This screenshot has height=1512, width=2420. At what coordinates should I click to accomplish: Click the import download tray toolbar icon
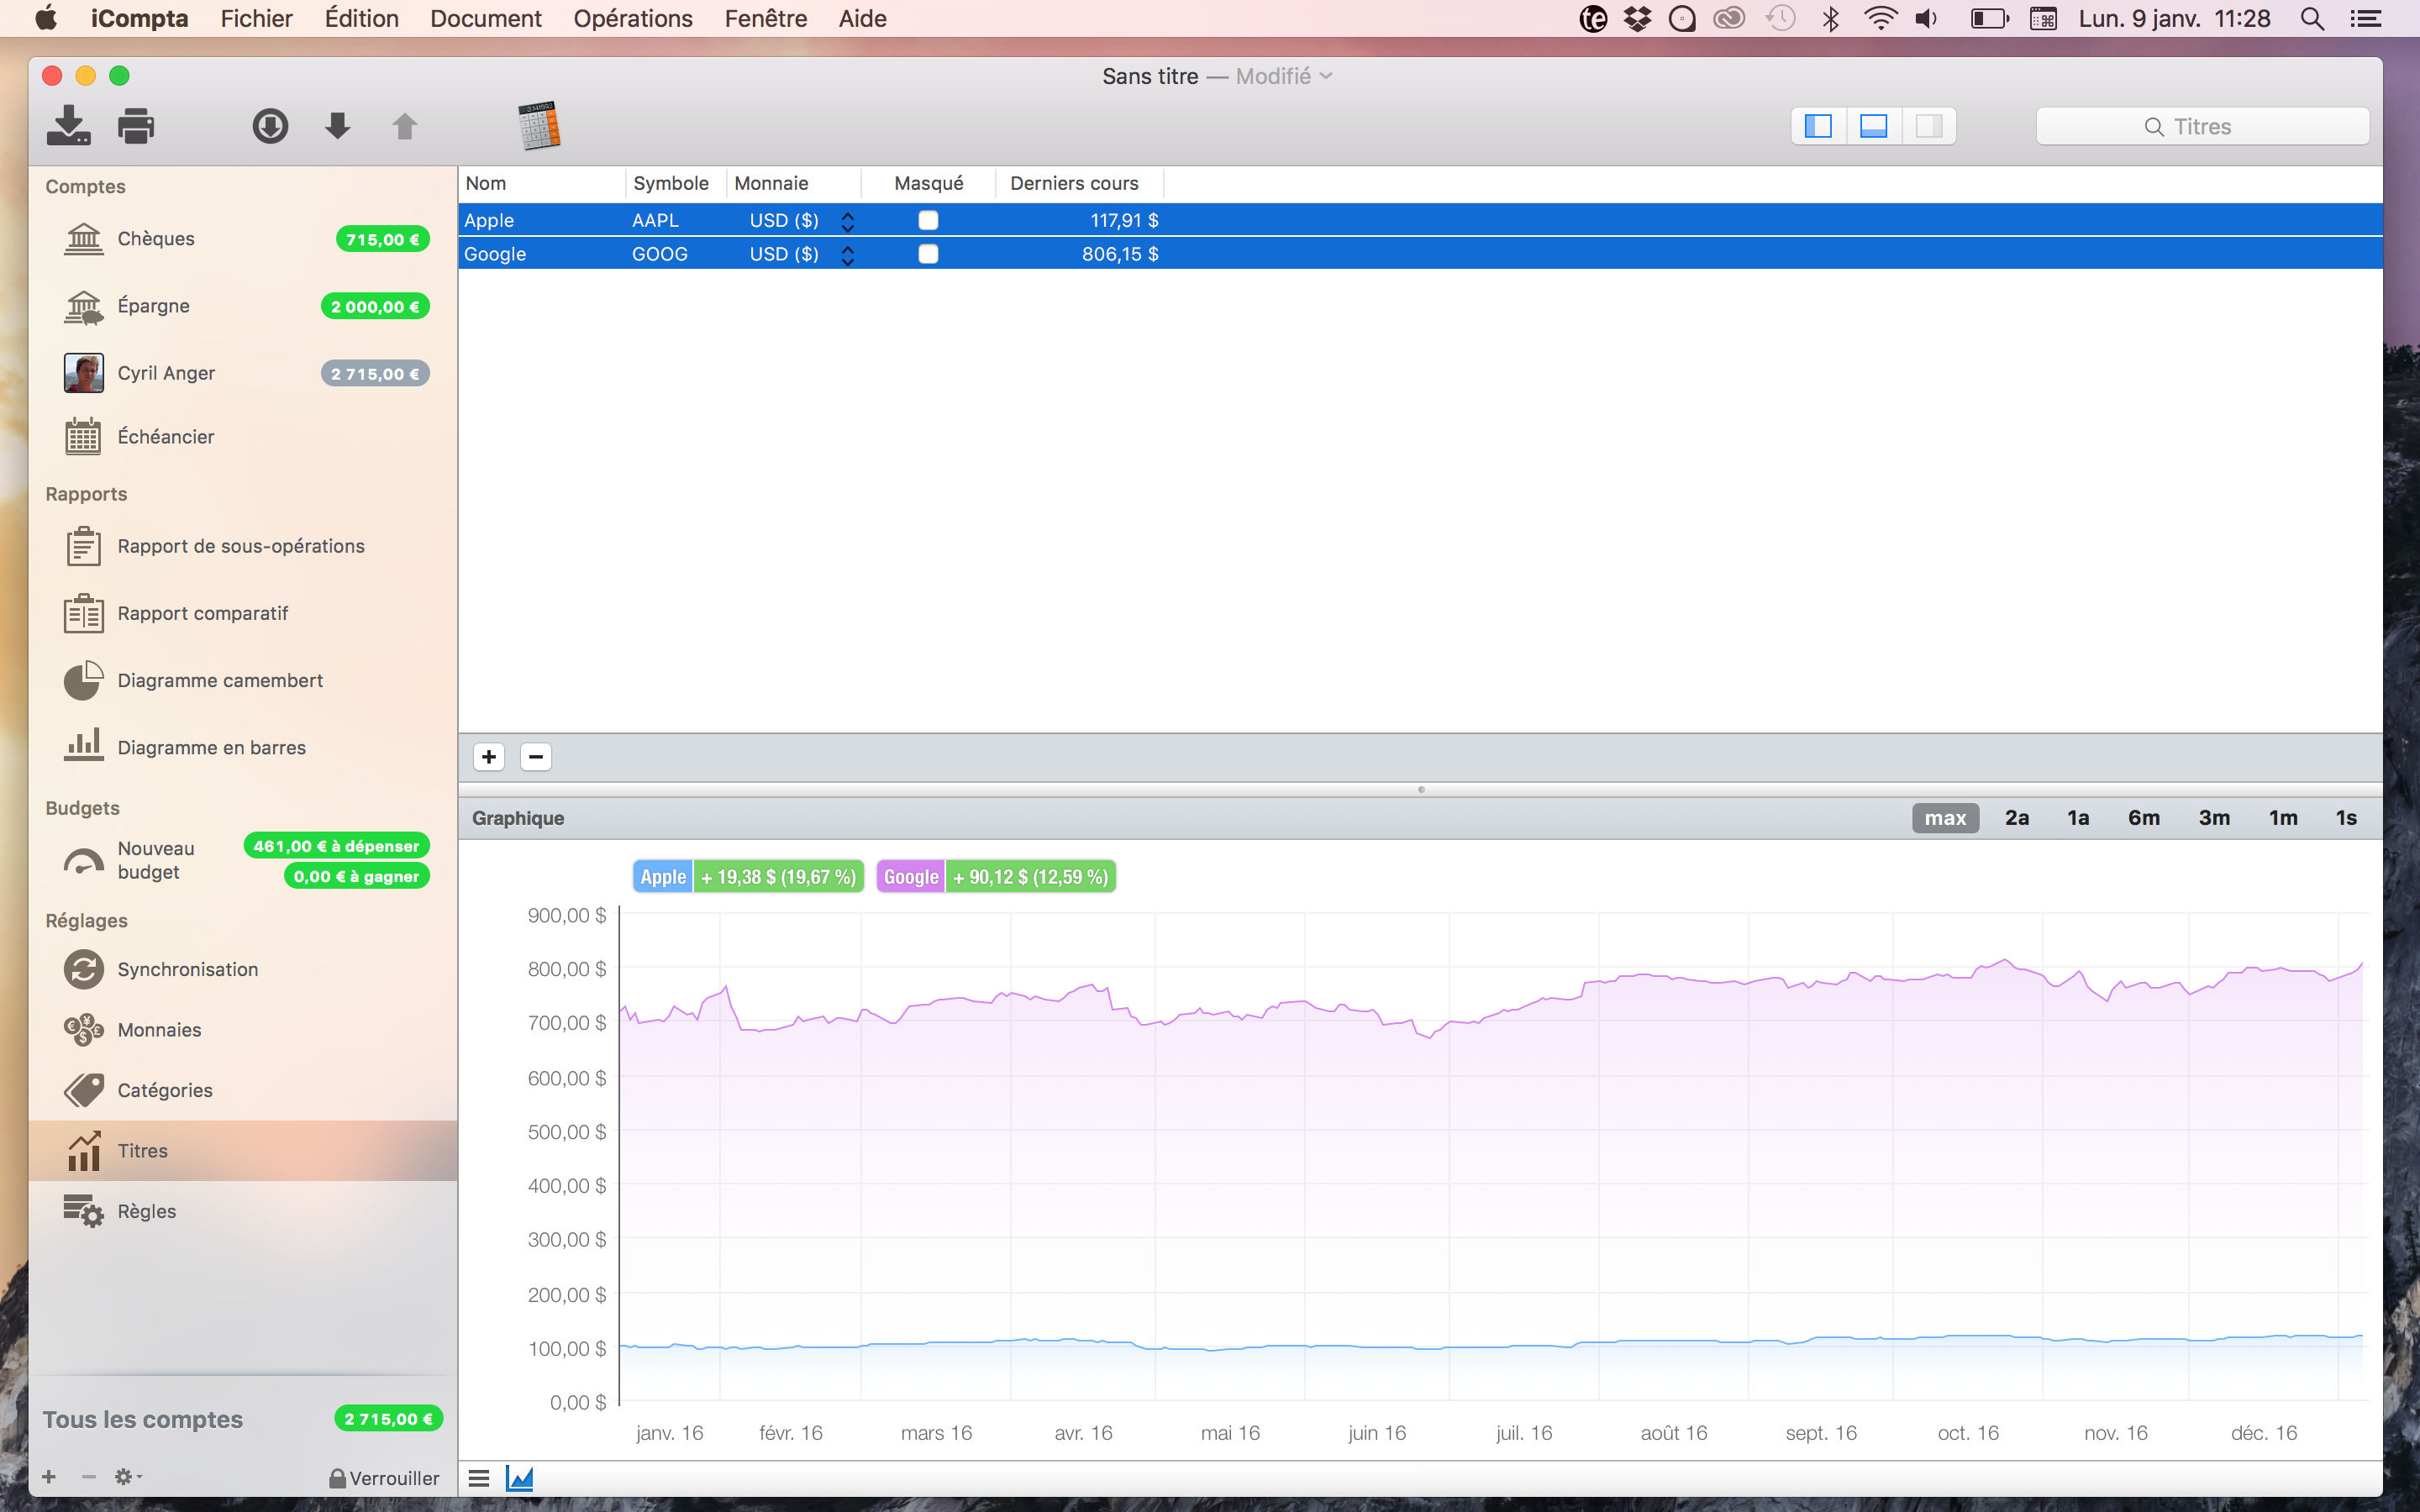[68, 126]
